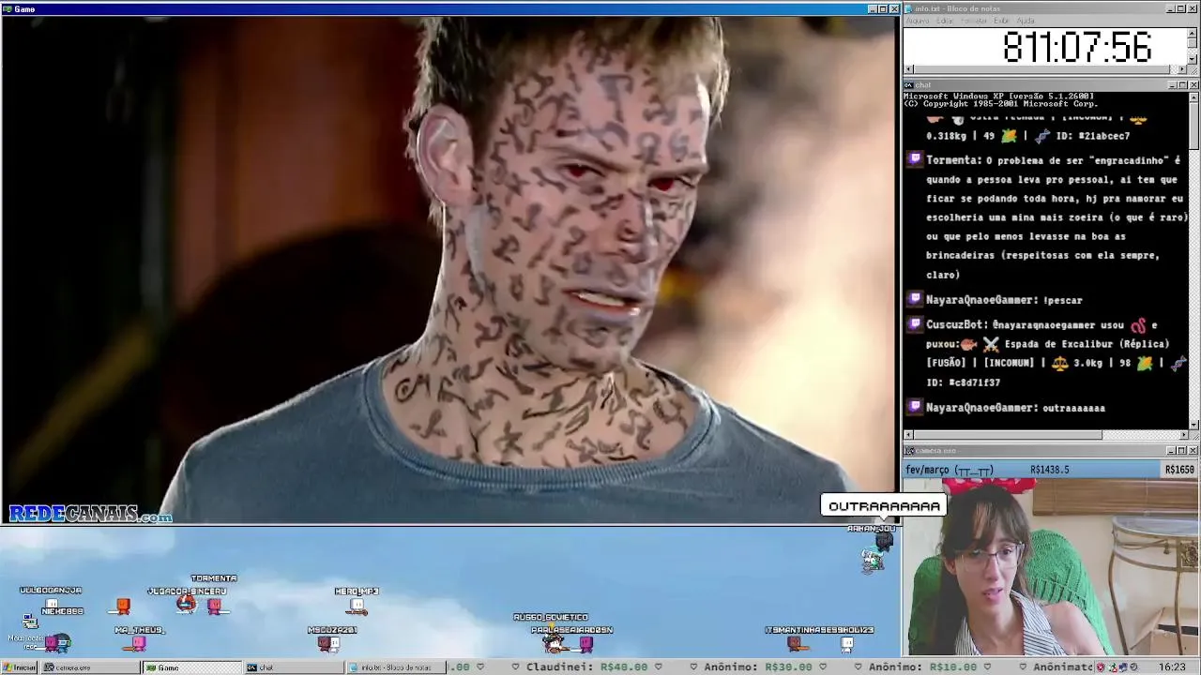
Task: Click the Twitch badge beside Tormenta's message
Action: coord(915,160)
